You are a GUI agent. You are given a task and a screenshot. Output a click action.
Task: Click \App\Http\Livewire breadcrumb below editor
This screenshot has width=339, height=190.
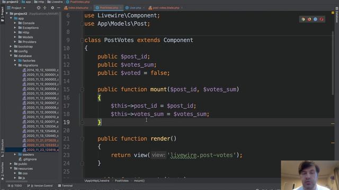point(97,180)
